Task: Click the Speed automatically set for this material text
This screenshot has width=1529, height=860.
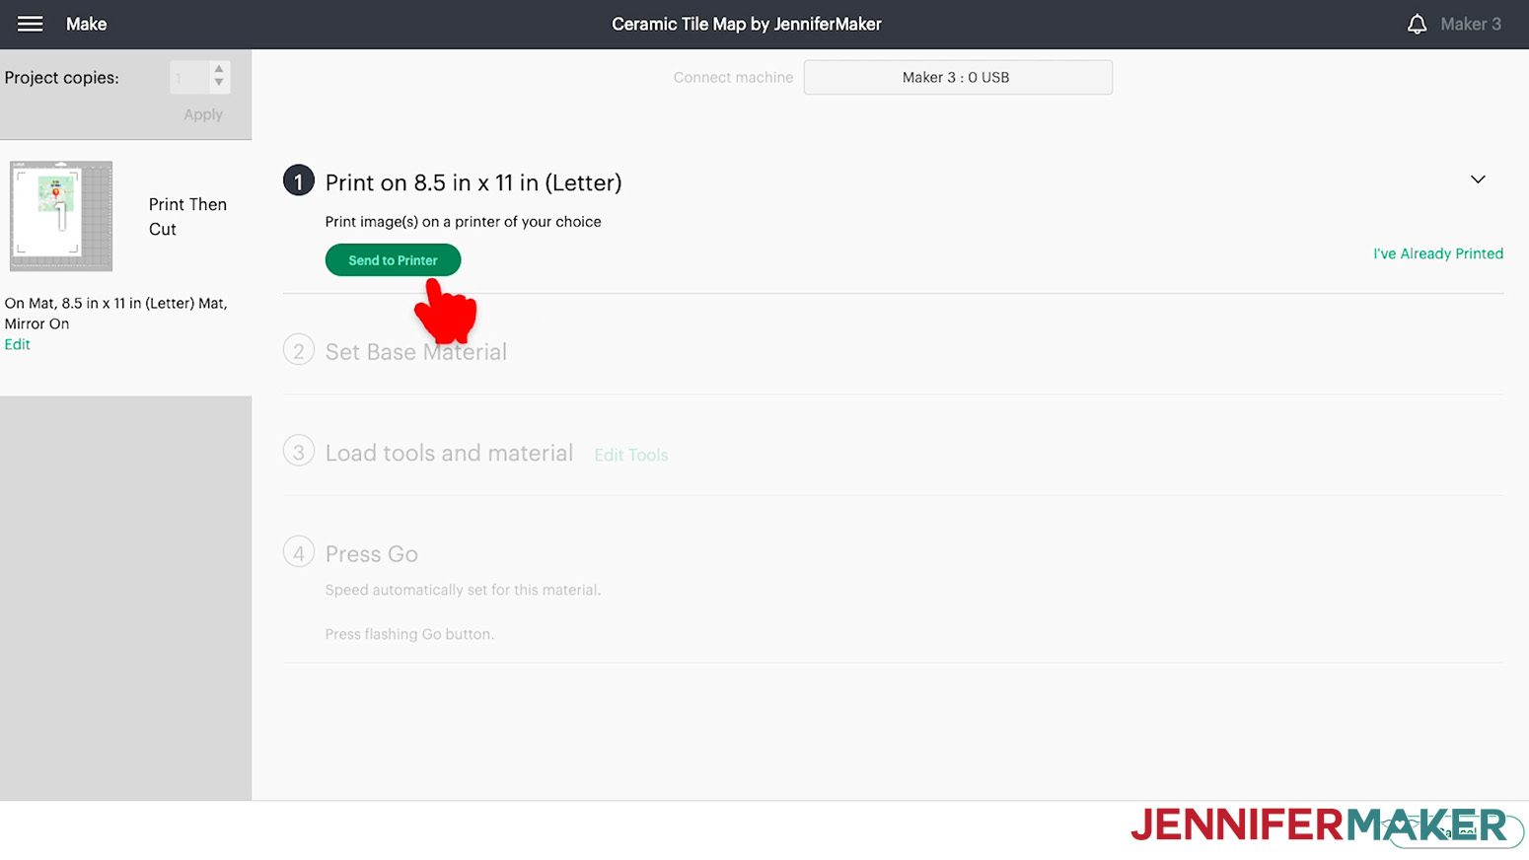Action: [463, 590]
